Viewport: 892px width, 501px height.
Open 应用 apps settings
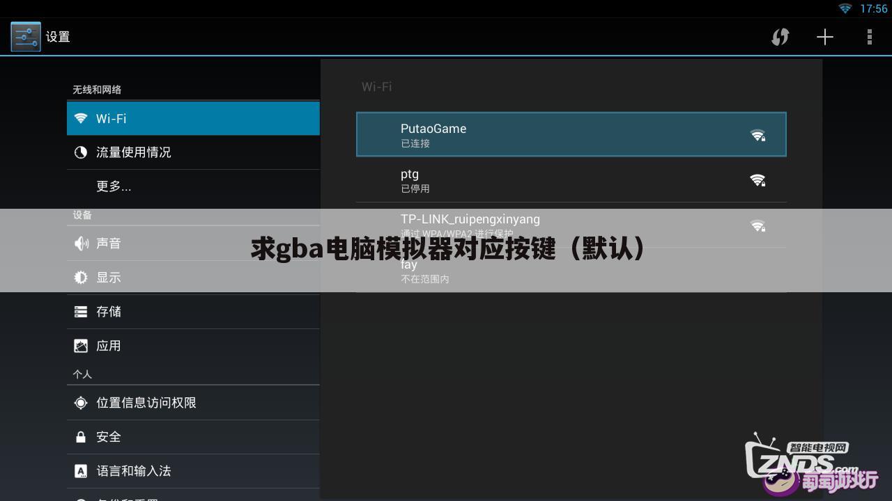(x=193, y=346)
